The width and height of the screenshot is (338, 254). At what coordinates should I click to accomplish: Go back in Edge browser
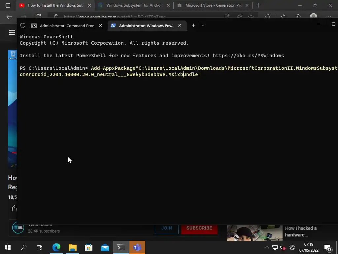(x=9, y=17)
